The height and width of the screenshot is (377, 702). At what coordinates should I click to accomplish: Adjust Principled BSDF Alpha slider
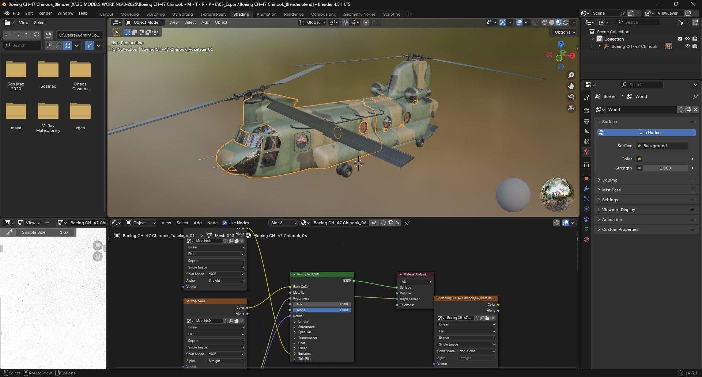tap(322, 310)
